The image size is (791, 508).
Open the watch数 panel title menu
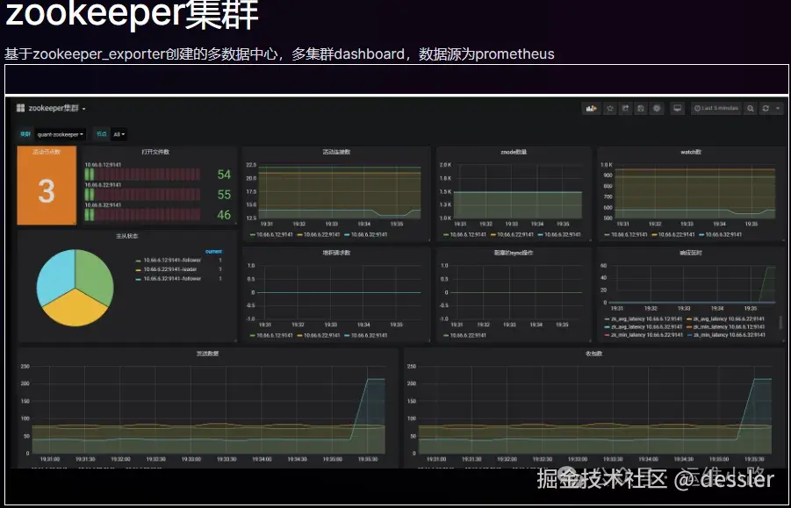691,152
